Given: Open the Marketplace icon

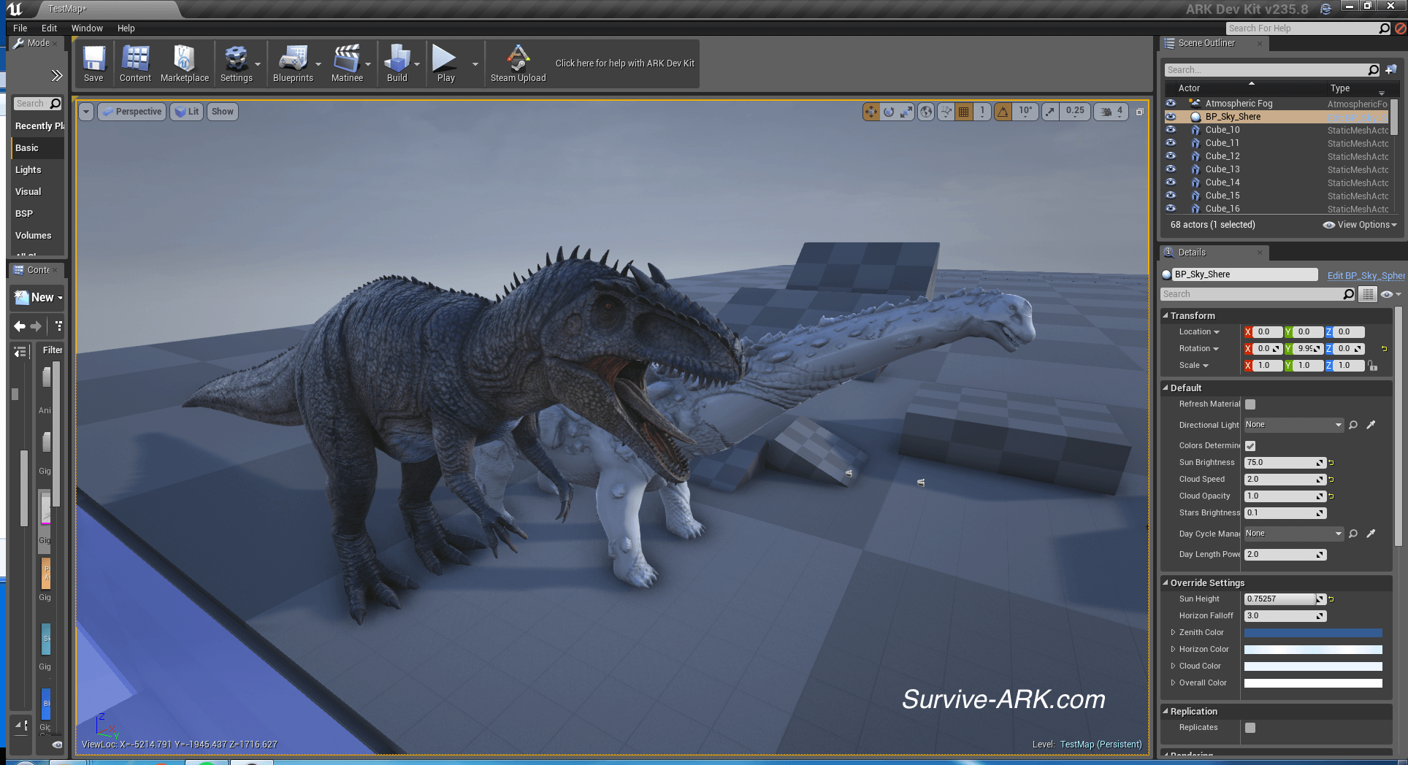Looking at the screenshot, I should click(184, 64).
